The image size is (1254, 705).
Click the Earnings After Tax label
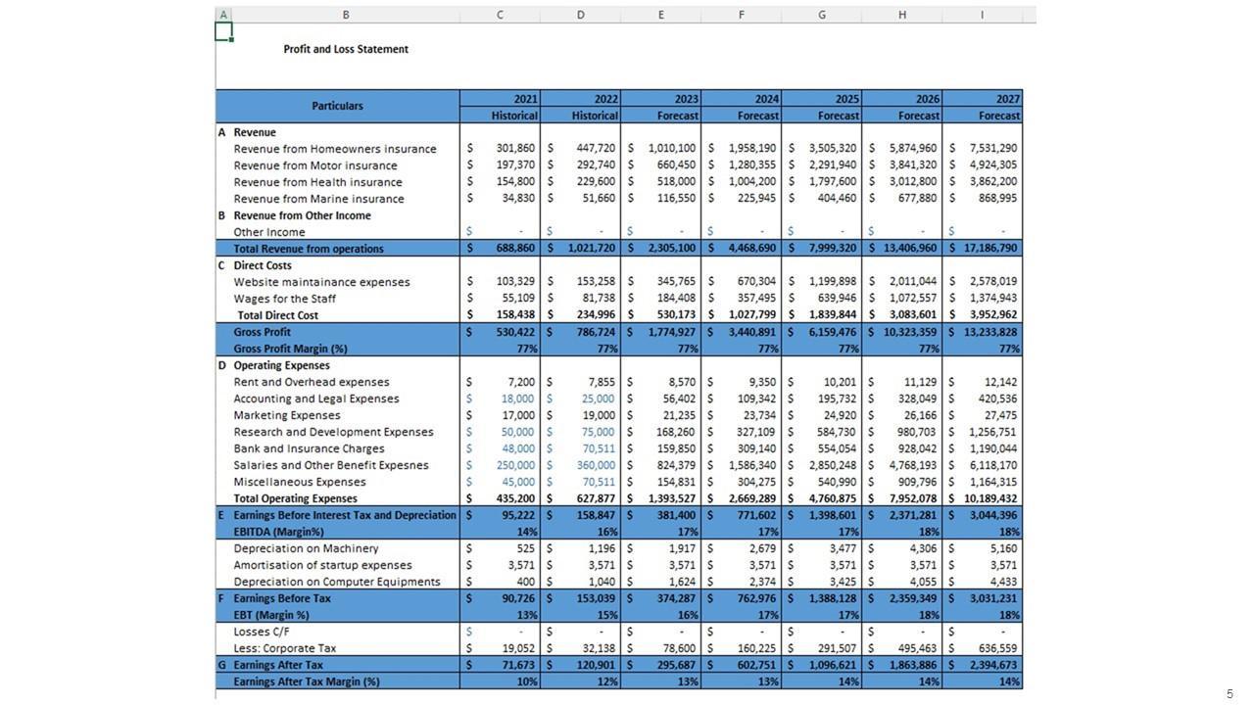click(x=278, y=665)
